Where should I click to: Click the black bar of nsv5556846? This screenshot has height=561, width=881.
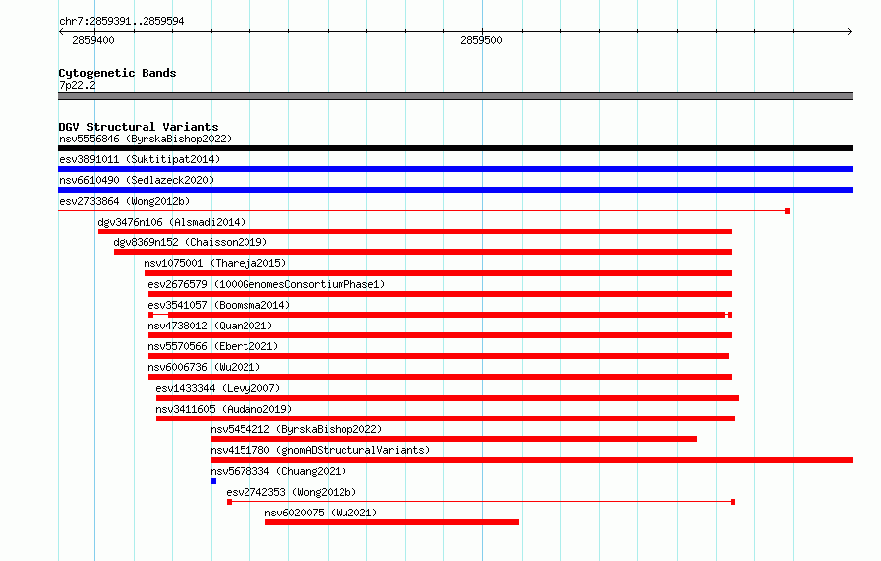455,148
